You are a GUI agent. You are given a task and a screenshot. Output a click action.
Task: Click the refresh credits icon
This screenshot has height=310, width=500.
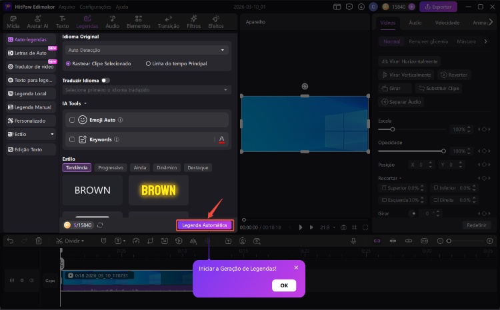point(100,225)
